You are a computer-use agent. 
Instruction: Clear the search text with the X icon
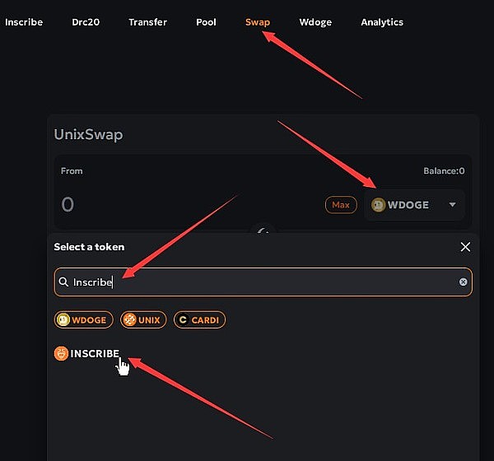coord(463,282)
